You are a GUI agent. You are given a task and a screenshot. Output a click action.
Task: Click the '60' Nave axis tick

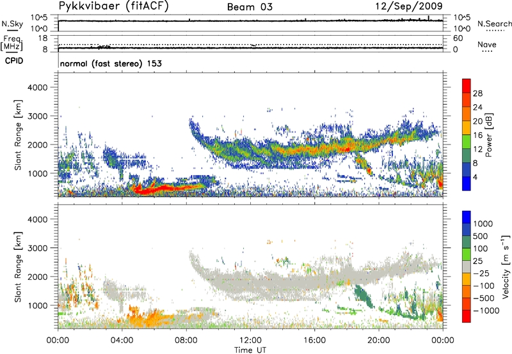[x=458, y=38]
